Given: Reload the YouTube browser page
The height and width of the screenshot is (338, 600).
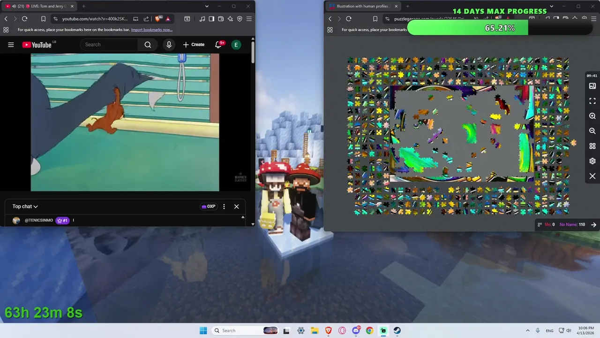Looking at the screenshot, I should pyautogui.click(x=25, y=19).
